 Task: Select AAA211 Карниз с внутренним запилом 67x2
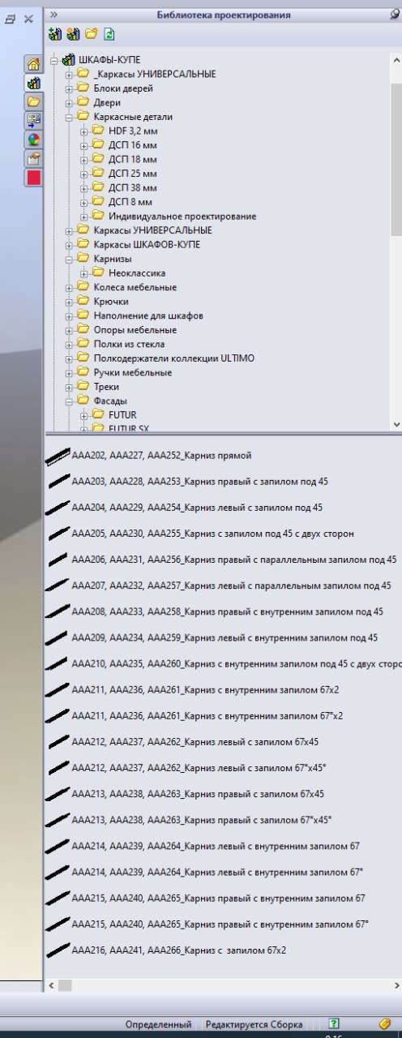click(205, 689)
